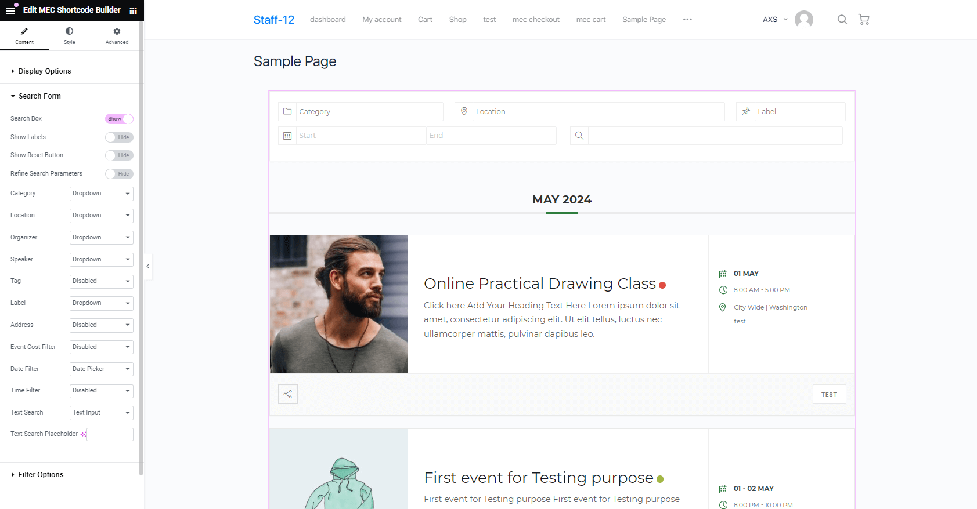
Task: Turn on Show Reset Button toggle
Action: 119,155
